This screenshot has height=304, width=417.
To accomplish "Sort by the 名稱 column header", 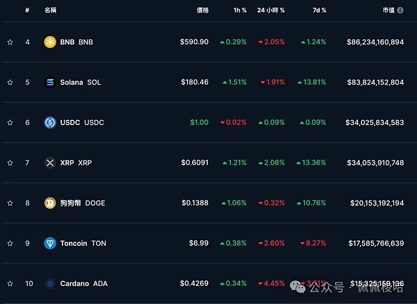I will click(51, 10).
